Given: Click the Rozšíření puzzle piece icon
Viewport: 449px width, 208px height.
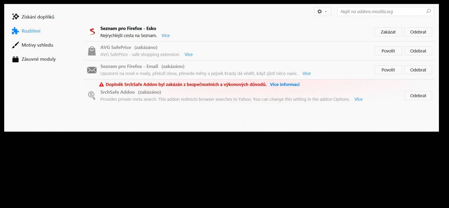Looking at the screenshot, I should point(15,31).
